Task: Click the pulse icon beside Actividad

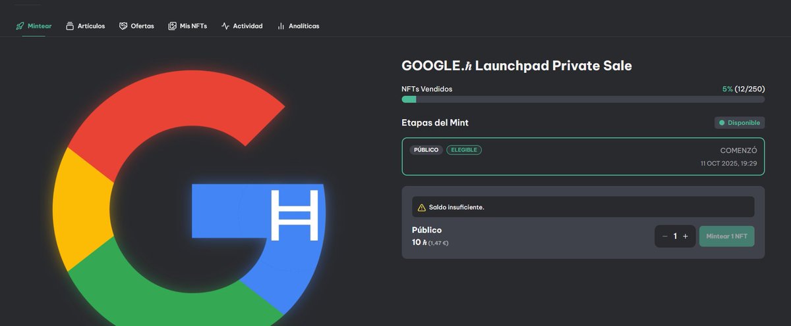Action: tap(225, 26)
